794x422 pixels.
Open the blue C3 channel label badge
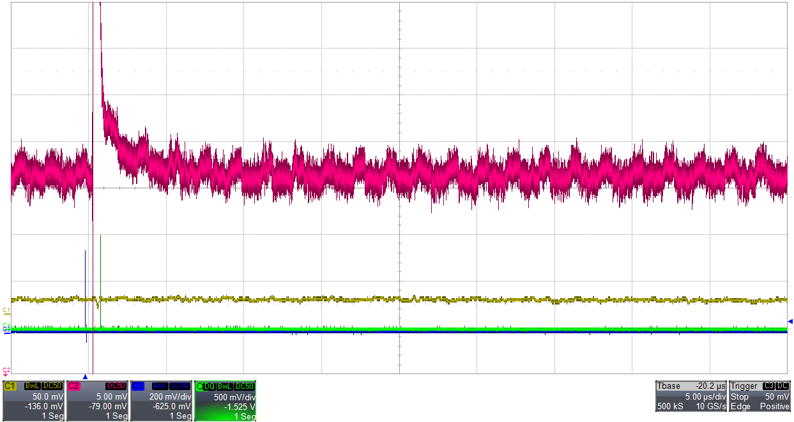[137, 386]
